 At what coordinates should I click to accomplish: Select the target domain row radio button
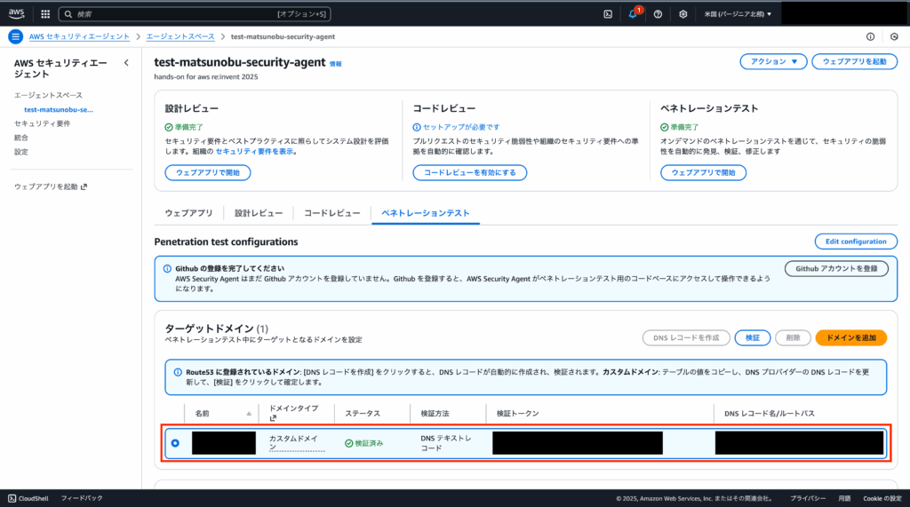(174, 443)
